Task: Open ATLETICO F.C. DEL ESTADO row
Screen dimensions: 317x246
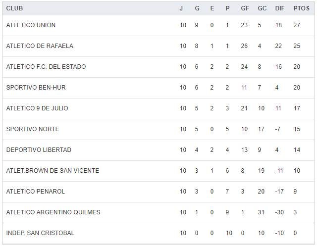Action: point(46,67)
